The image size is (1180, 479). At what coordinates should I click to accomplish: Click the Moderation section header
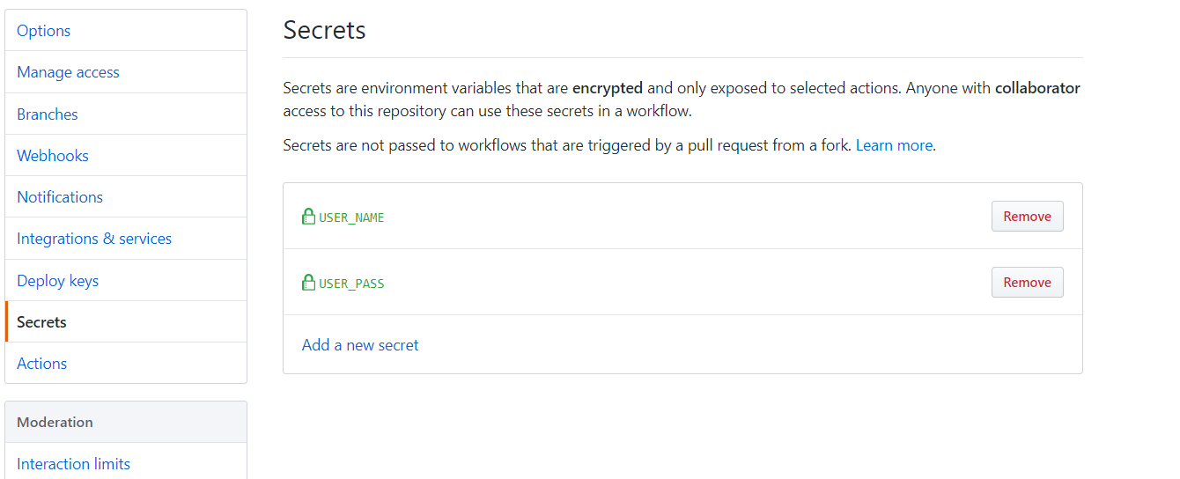pos(55,422)
